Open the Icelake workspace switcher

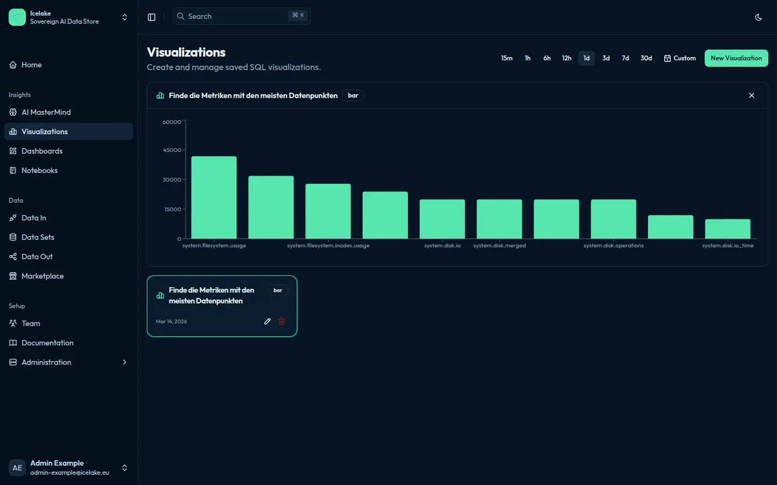point(69,17)
